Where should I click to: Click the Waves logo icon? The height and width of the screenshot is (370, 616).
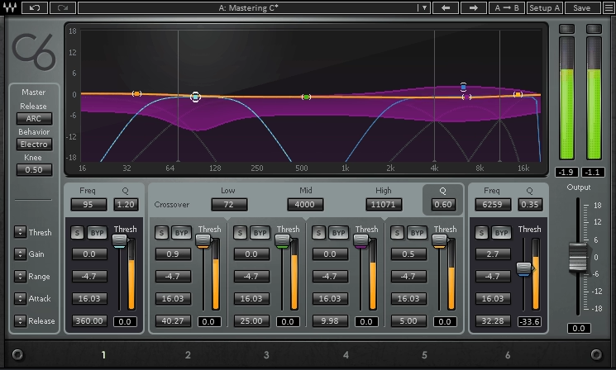[x=10, y=7]
